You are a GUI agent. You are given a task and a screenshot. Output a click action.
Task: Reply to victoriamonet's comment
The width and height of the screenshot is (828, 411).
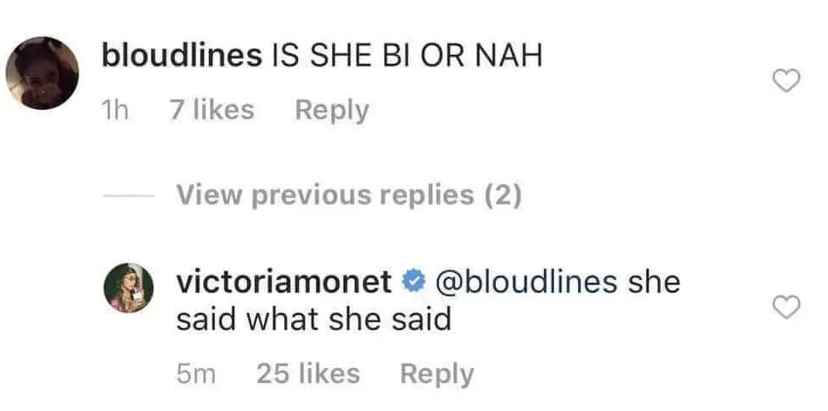[x=437, y=374]
